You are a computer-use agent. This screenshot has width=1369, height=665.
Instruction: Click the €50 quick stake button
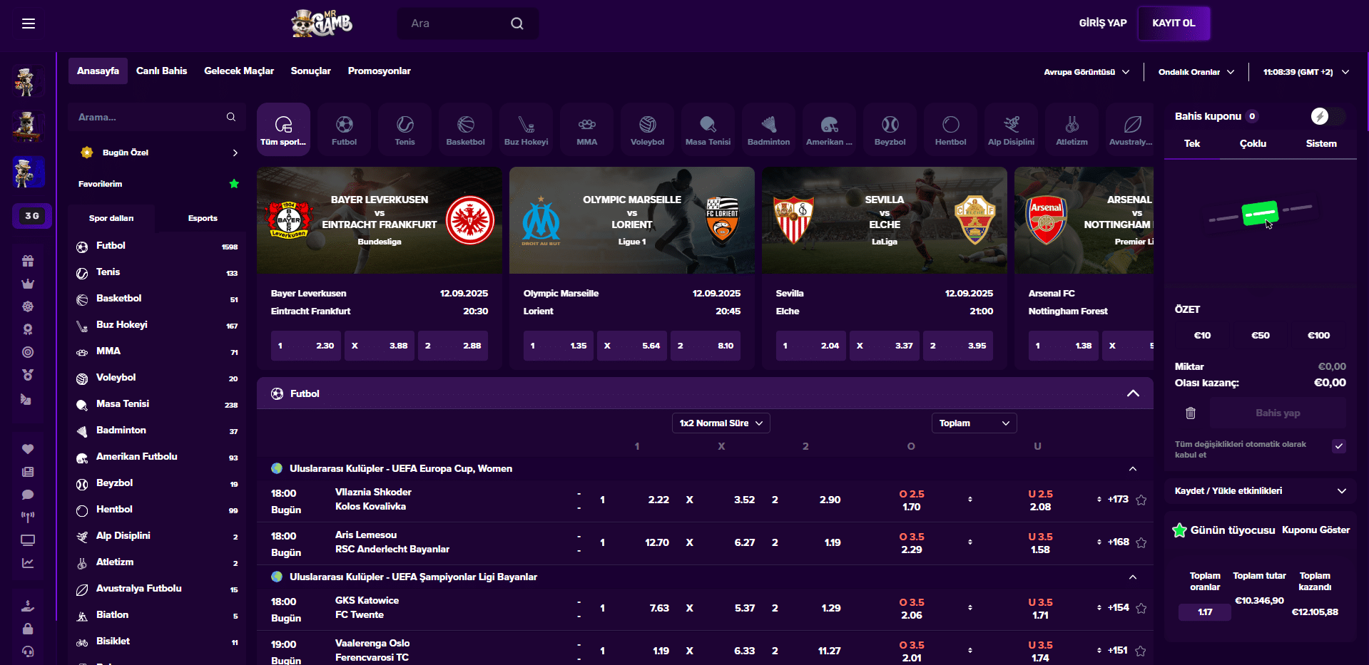[1260, 335]
